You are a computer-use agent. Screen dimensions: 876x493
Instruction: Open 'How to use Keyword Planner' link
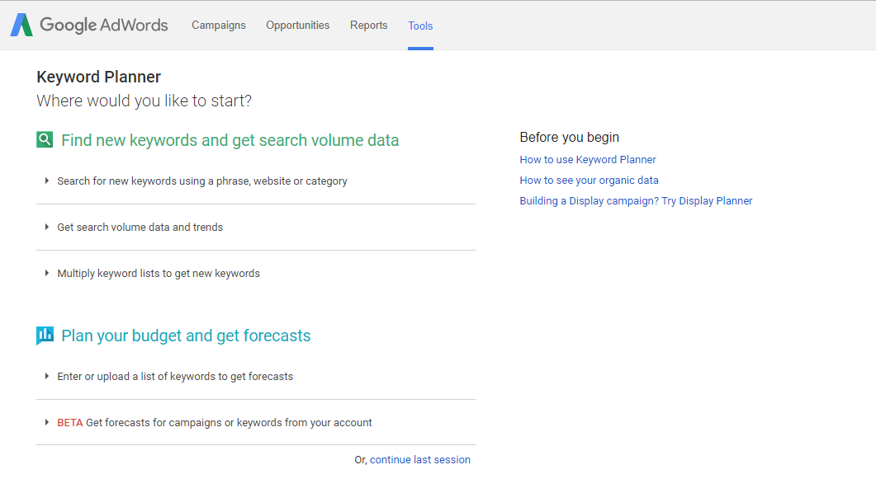pyautogui.click(x=588, y=159)
